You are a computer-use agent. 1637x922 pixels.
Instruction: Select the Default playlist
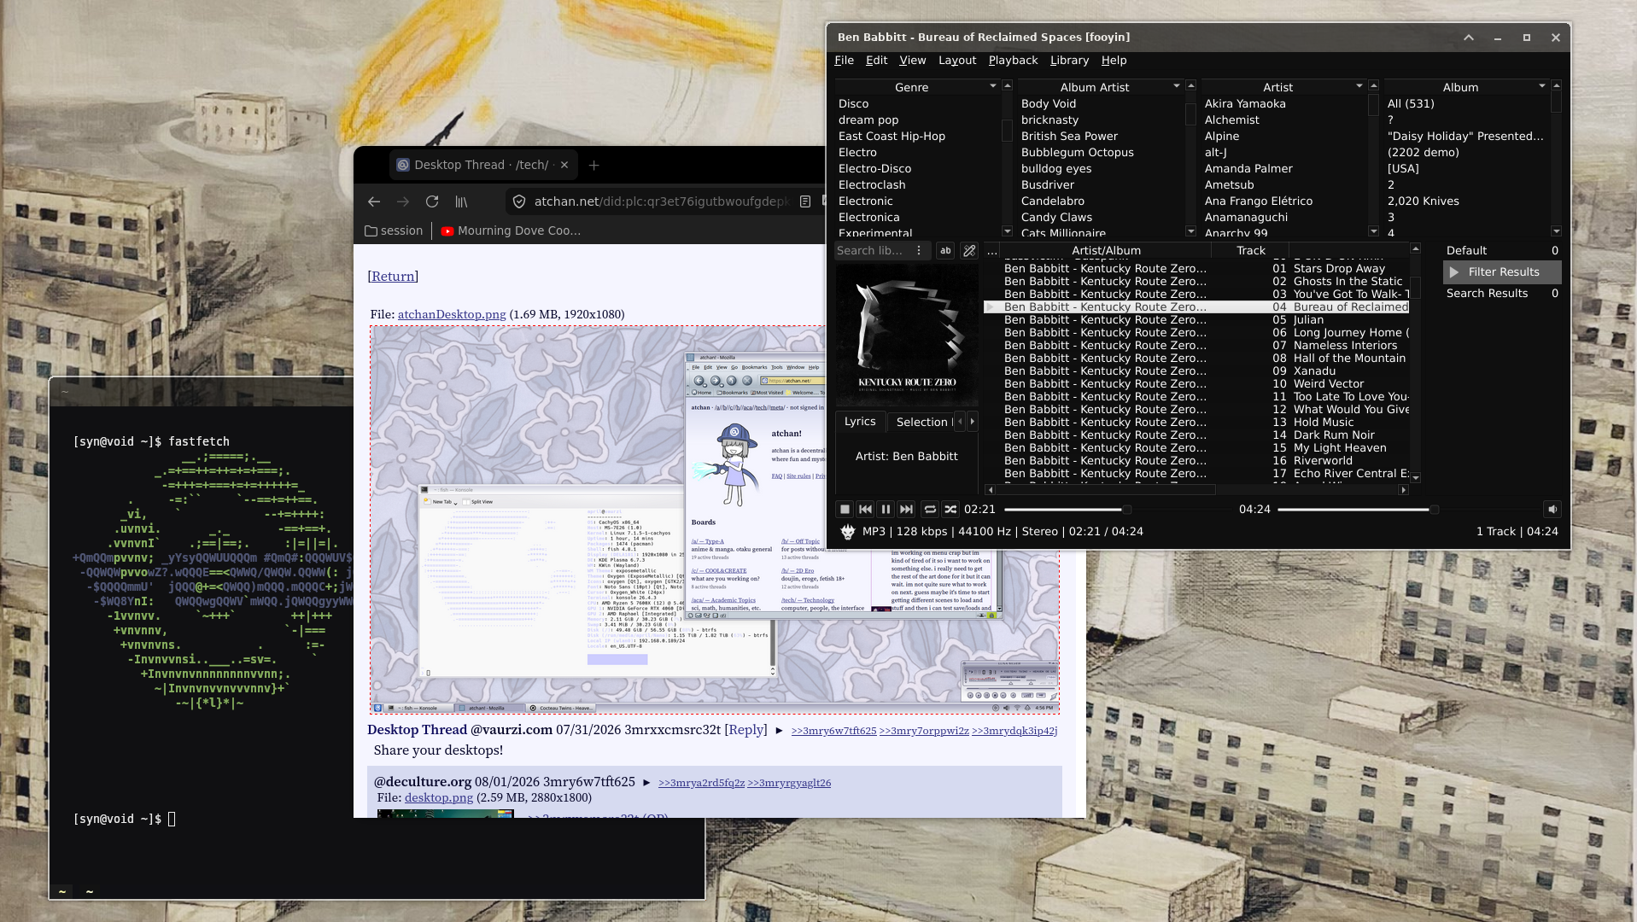pyautogui.click(x=1502, y=251)
